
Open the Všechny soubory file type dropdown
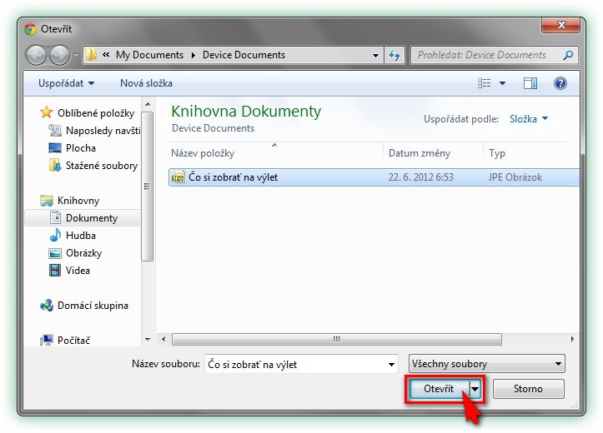[486, 364]
